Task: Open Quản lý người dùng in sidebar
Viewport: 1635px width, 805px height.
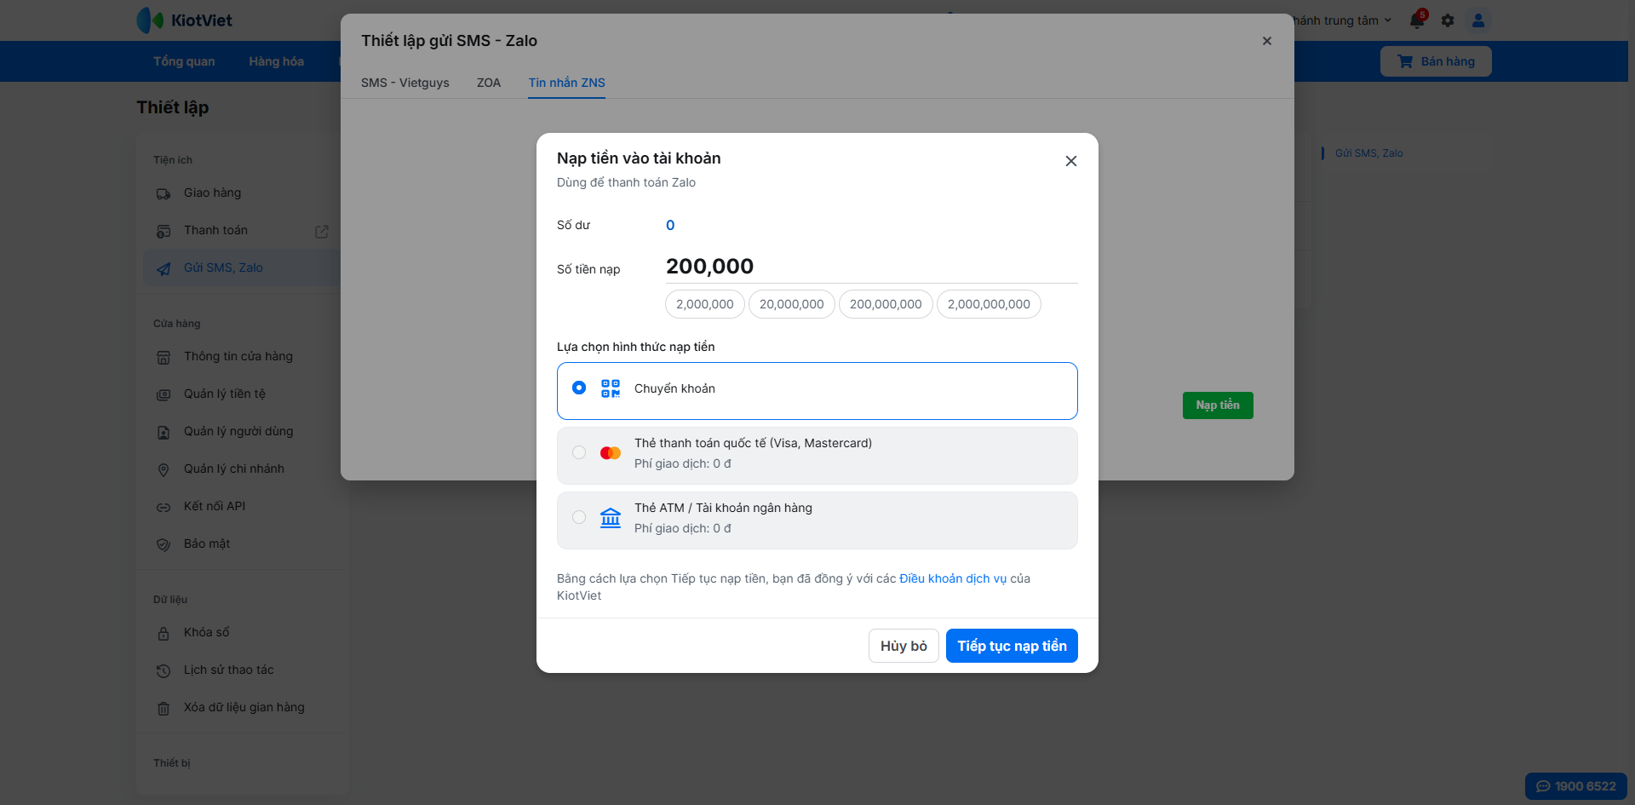Action: (242, 432)
